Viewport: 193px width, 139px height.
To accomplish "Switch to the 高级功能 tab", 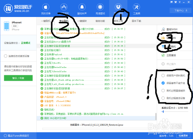I will click(100, 21).
